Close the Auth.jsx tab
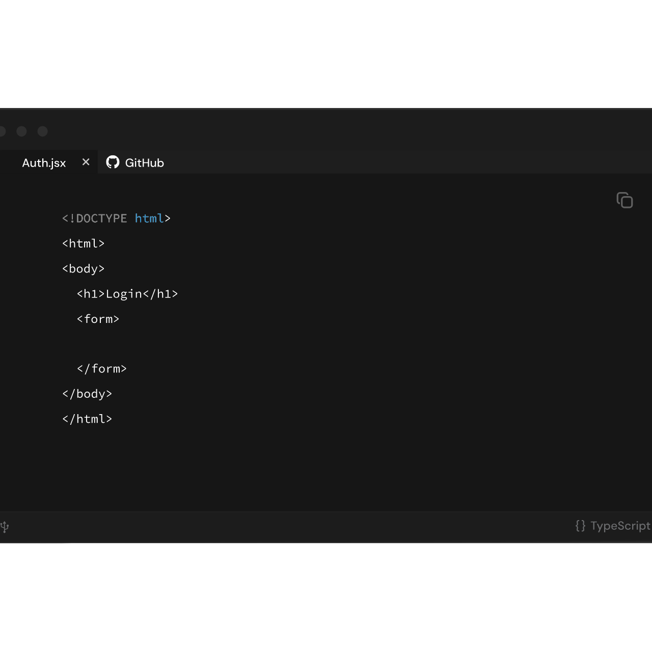Image resolution: width=652 pixels, height=652 pixels. point(86,162)
